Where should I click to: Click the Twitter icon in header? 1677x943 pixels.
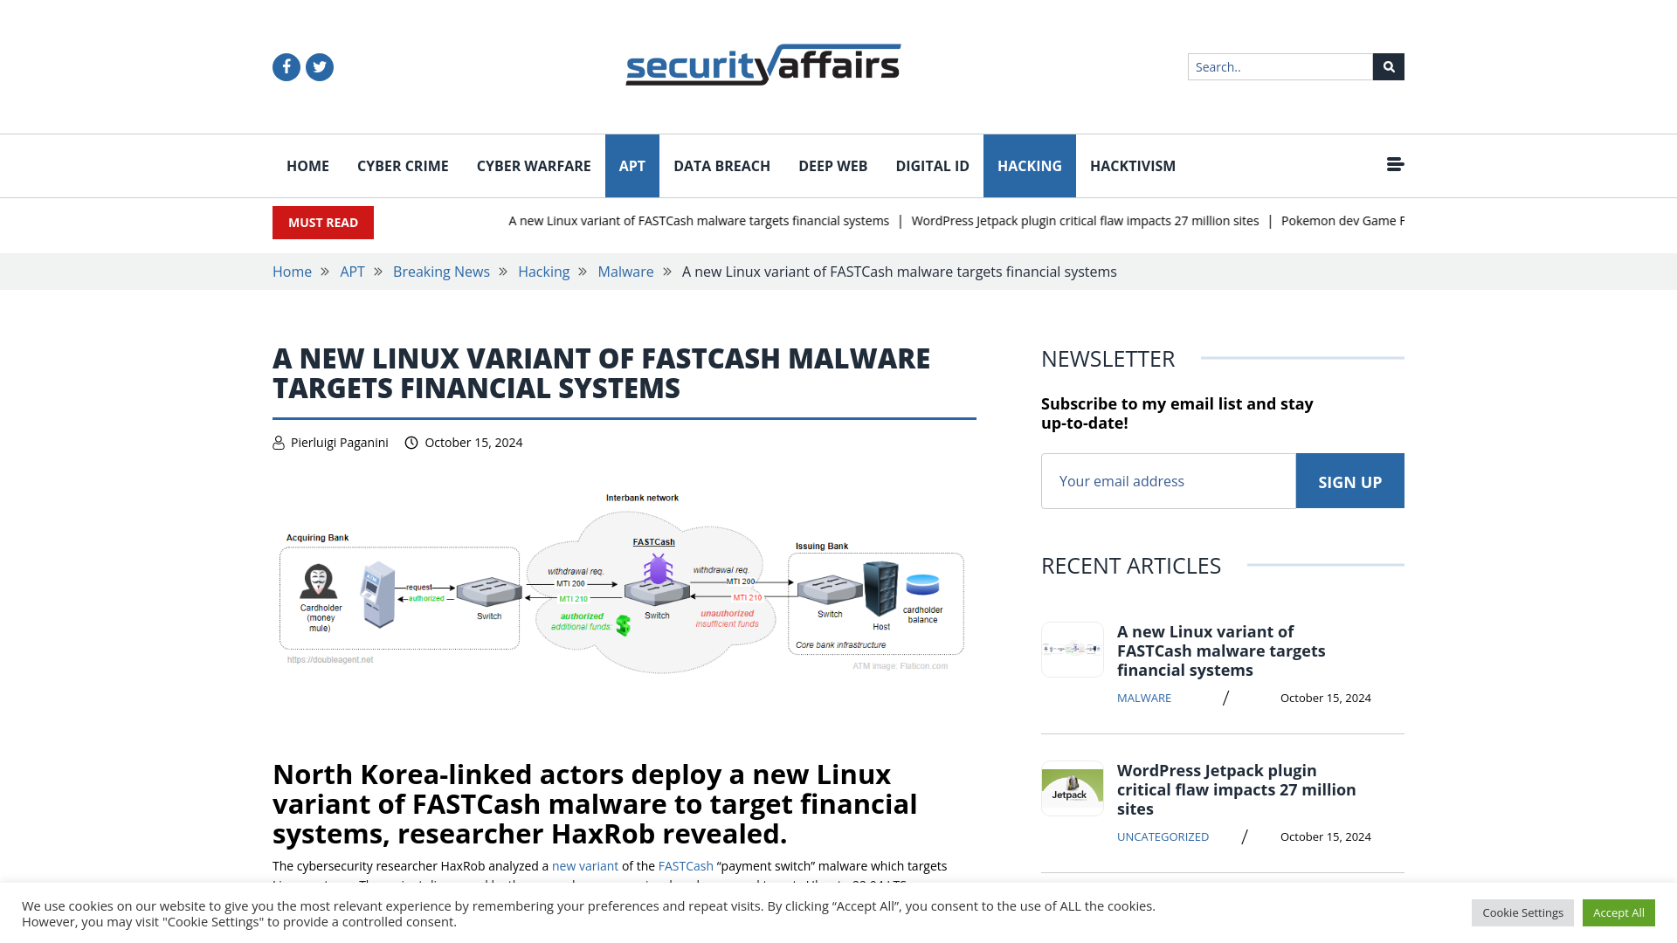click(319, 66)
